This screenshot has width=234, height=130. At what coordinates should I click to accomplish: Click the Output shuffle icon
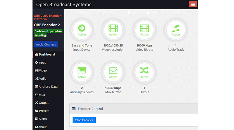point(144,70)
